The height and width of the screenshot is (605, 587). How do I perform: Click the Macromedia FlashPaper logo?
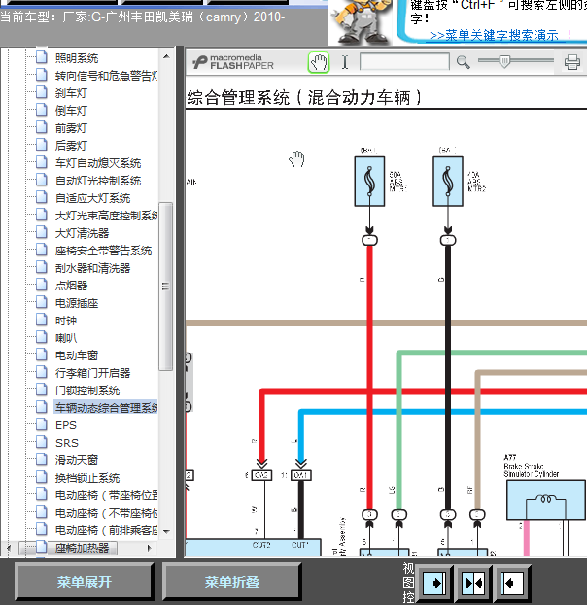coord(233,62)
